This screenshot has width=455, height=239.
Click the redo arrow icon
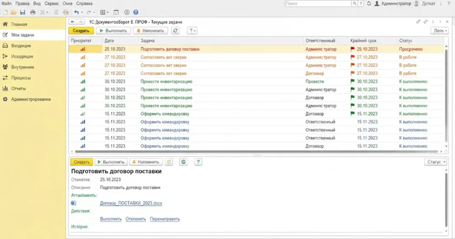(89, 12)
